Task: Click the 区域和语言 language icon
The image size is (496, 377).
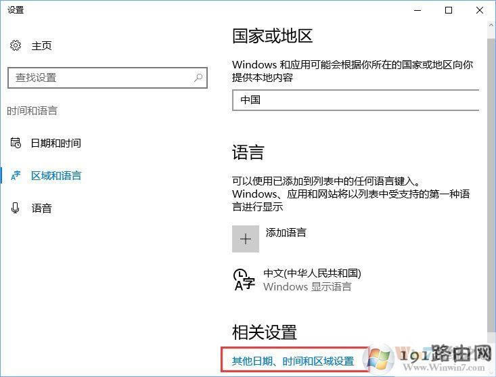Action: pos(16,175)
